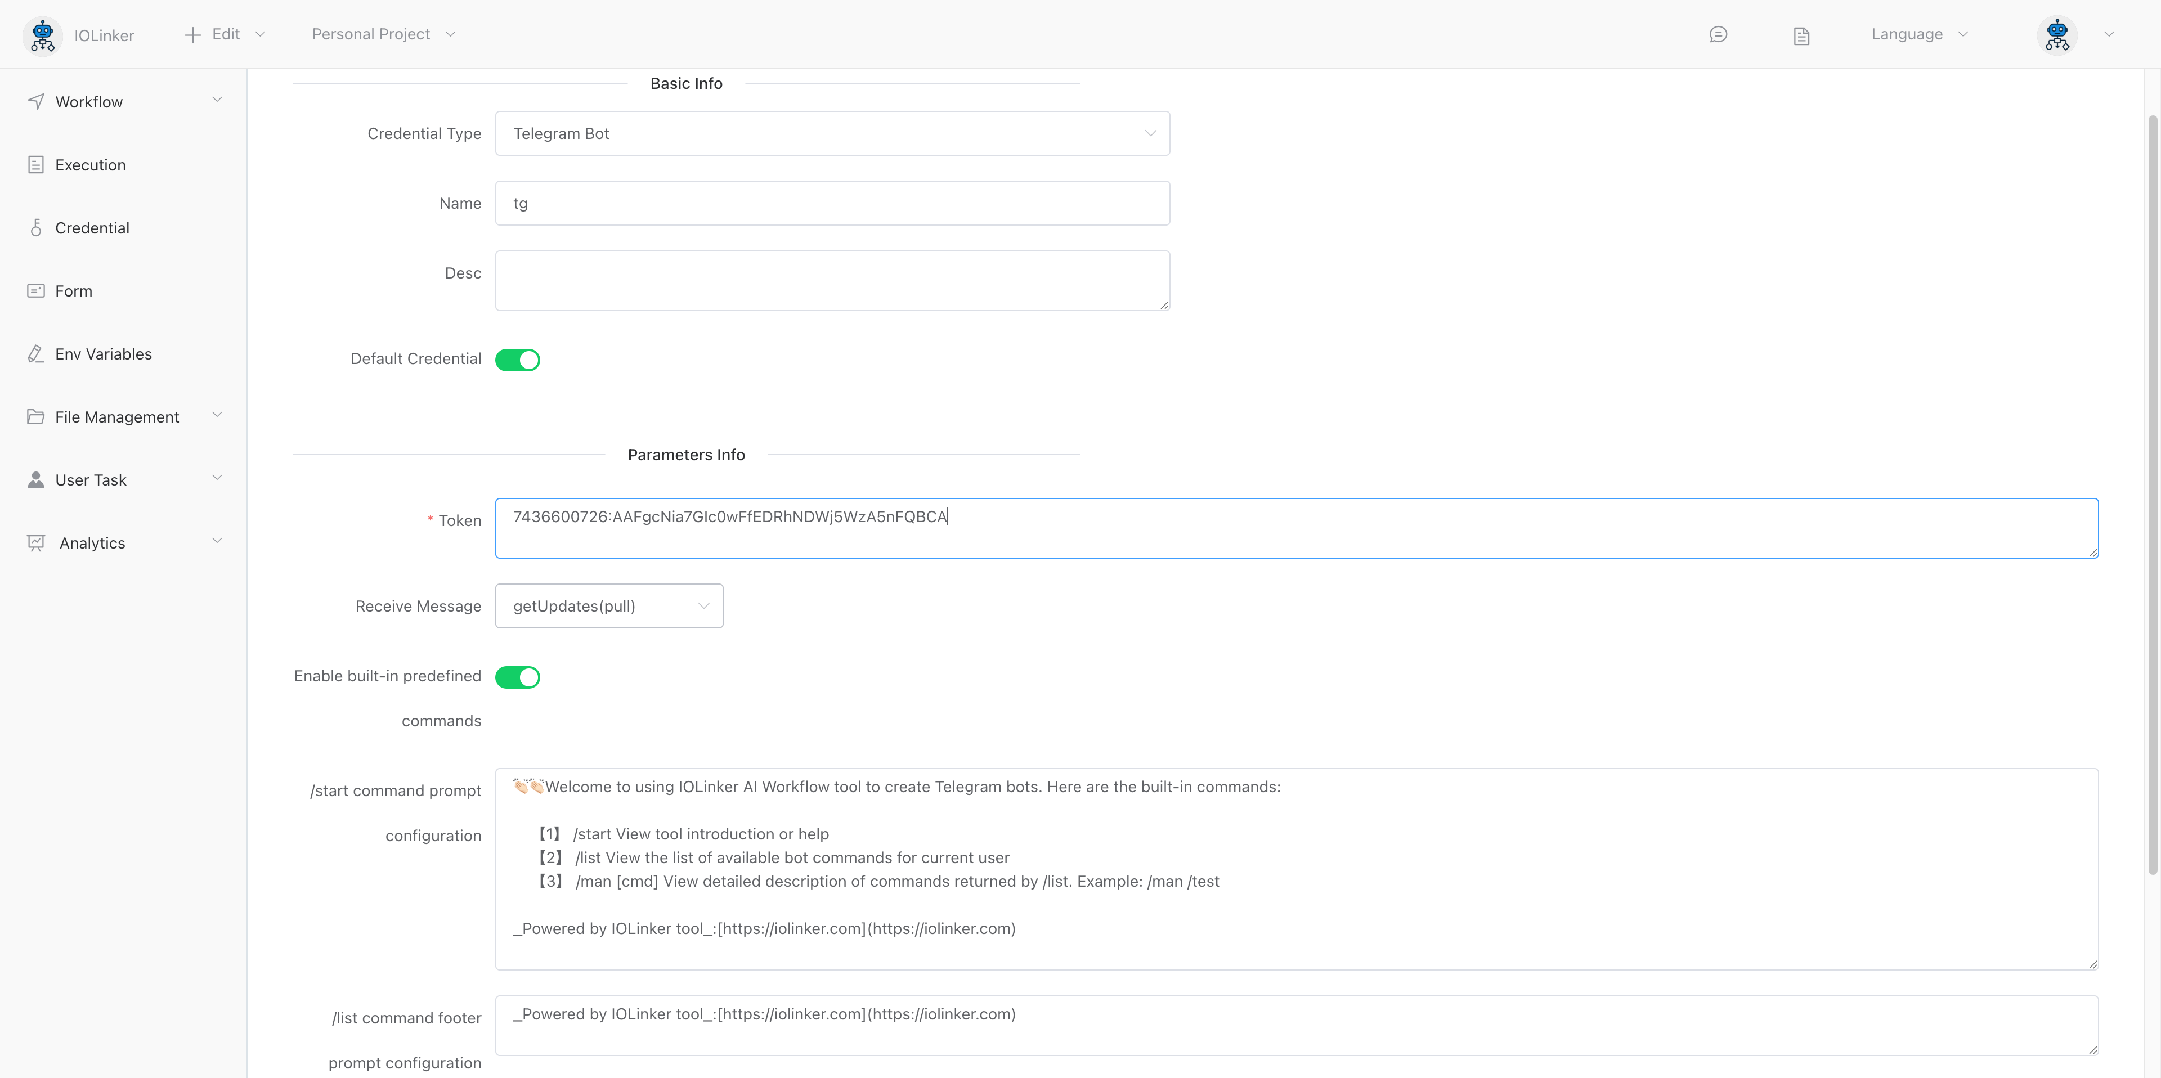Open the Form section
Screen dimensions: 2161x1078
pyautogui.click(x=73, y=290)
